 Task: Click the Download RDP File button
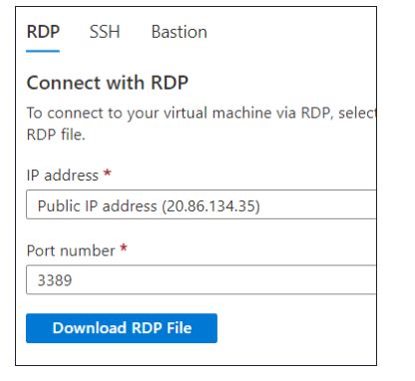click(122, 328)
